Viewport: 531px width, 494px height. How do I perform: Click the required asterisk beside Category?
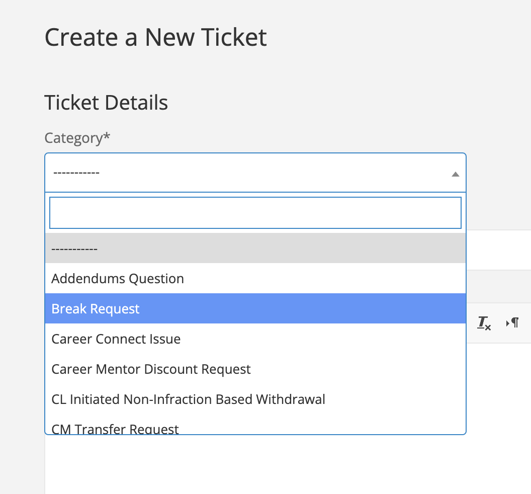[x=107, y=137]
